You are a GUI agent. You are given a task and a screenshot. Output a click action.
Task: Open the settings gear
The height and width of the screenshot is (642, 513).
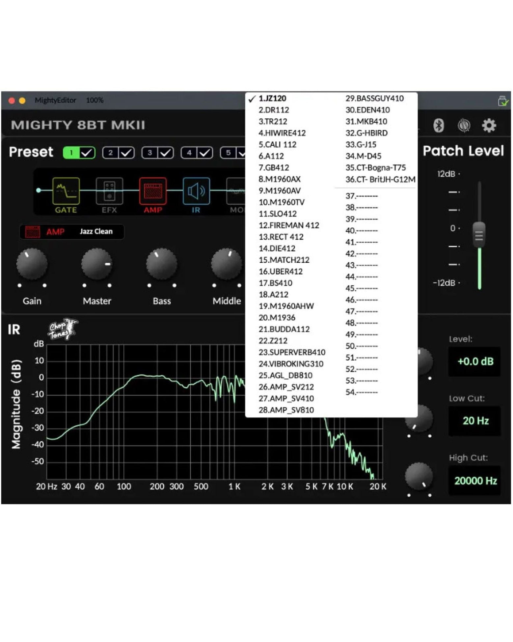pyautogui.click(x=489, y=126)
